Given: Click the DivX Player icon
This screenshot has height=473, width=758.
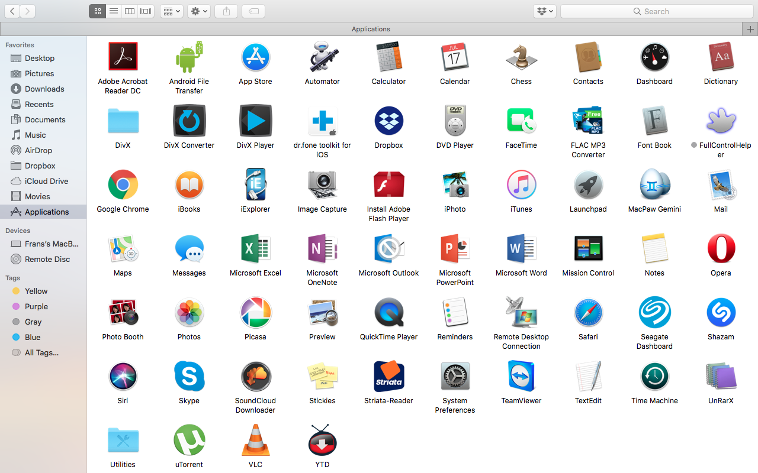Looking at the screenshot, I should pos(255,121).
